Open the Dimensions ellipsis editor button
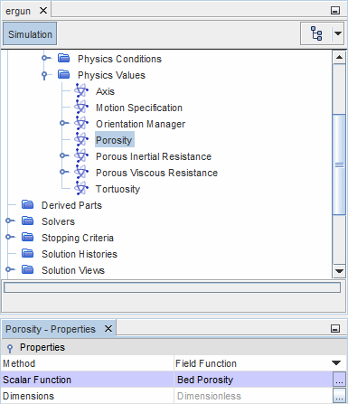This screenshot has height=404, width=348. pos(339,396)
